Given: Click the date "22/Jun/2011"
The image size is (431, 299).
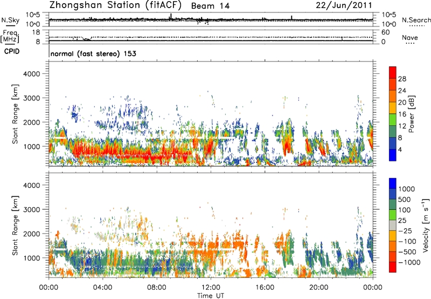Looking at the screenshot, I should click(344, 5).
